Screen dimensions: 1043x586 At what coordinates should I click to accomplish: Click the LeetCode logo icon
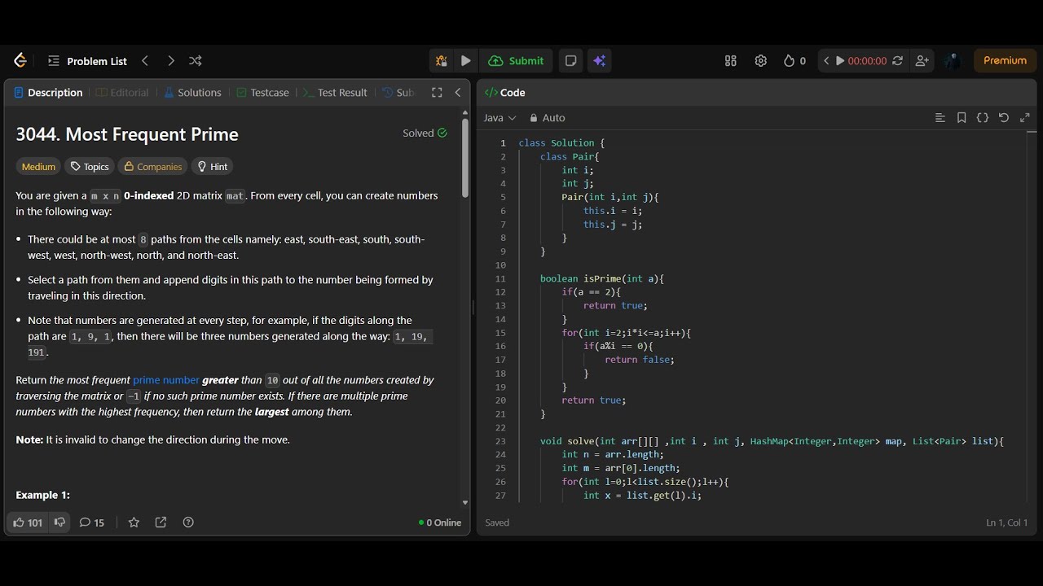[x=20, y=61]
